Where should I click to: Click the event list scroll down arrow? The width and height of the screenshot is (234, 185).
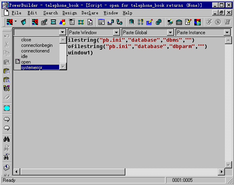pyautogui.click(x=63, y=67)
